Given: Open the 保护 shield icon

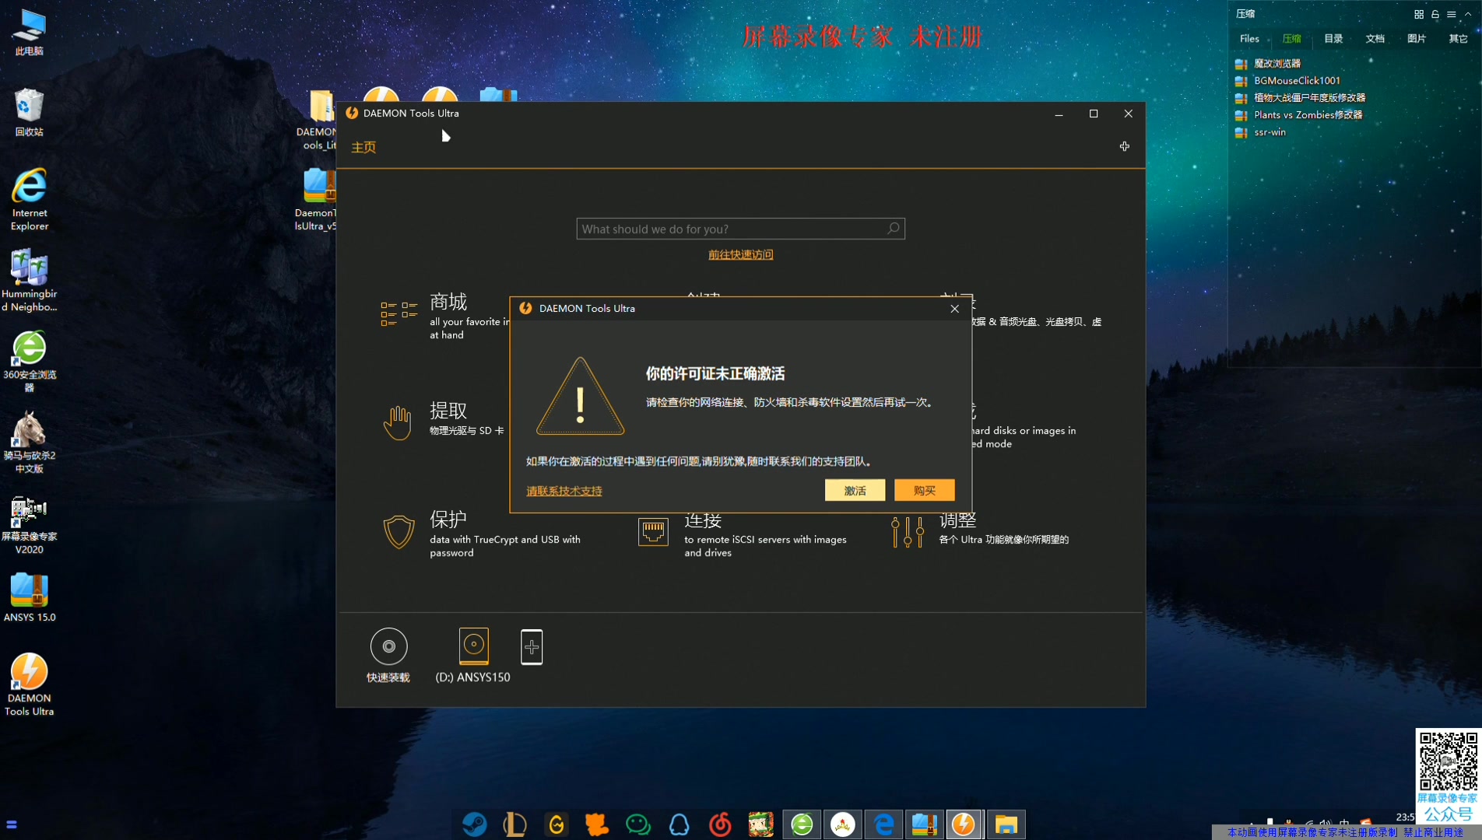Looking at the screenshot, I should pyautogui.click(x=399, y=532).
